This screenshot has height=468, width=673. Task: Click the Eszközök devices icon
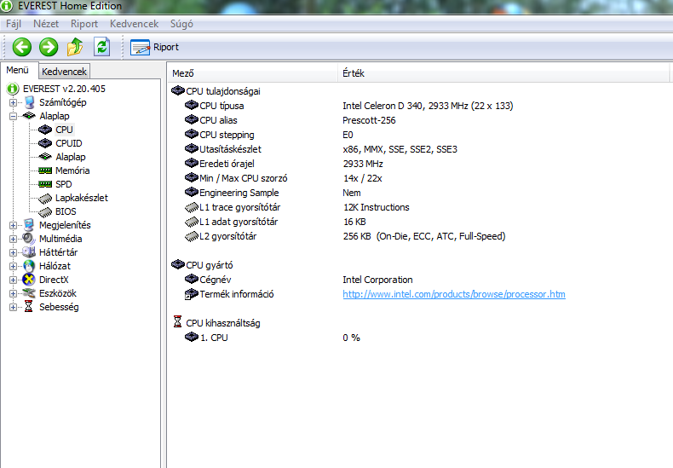pyautogui.click(x=29, y=293)
